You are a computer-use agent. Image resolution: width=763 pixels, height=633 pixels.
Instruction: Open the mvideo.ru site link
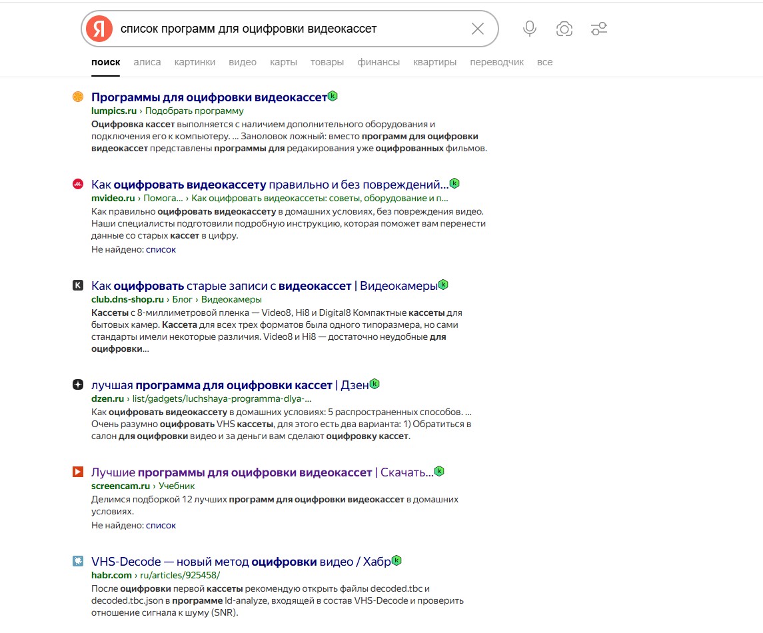pos(113,198)
